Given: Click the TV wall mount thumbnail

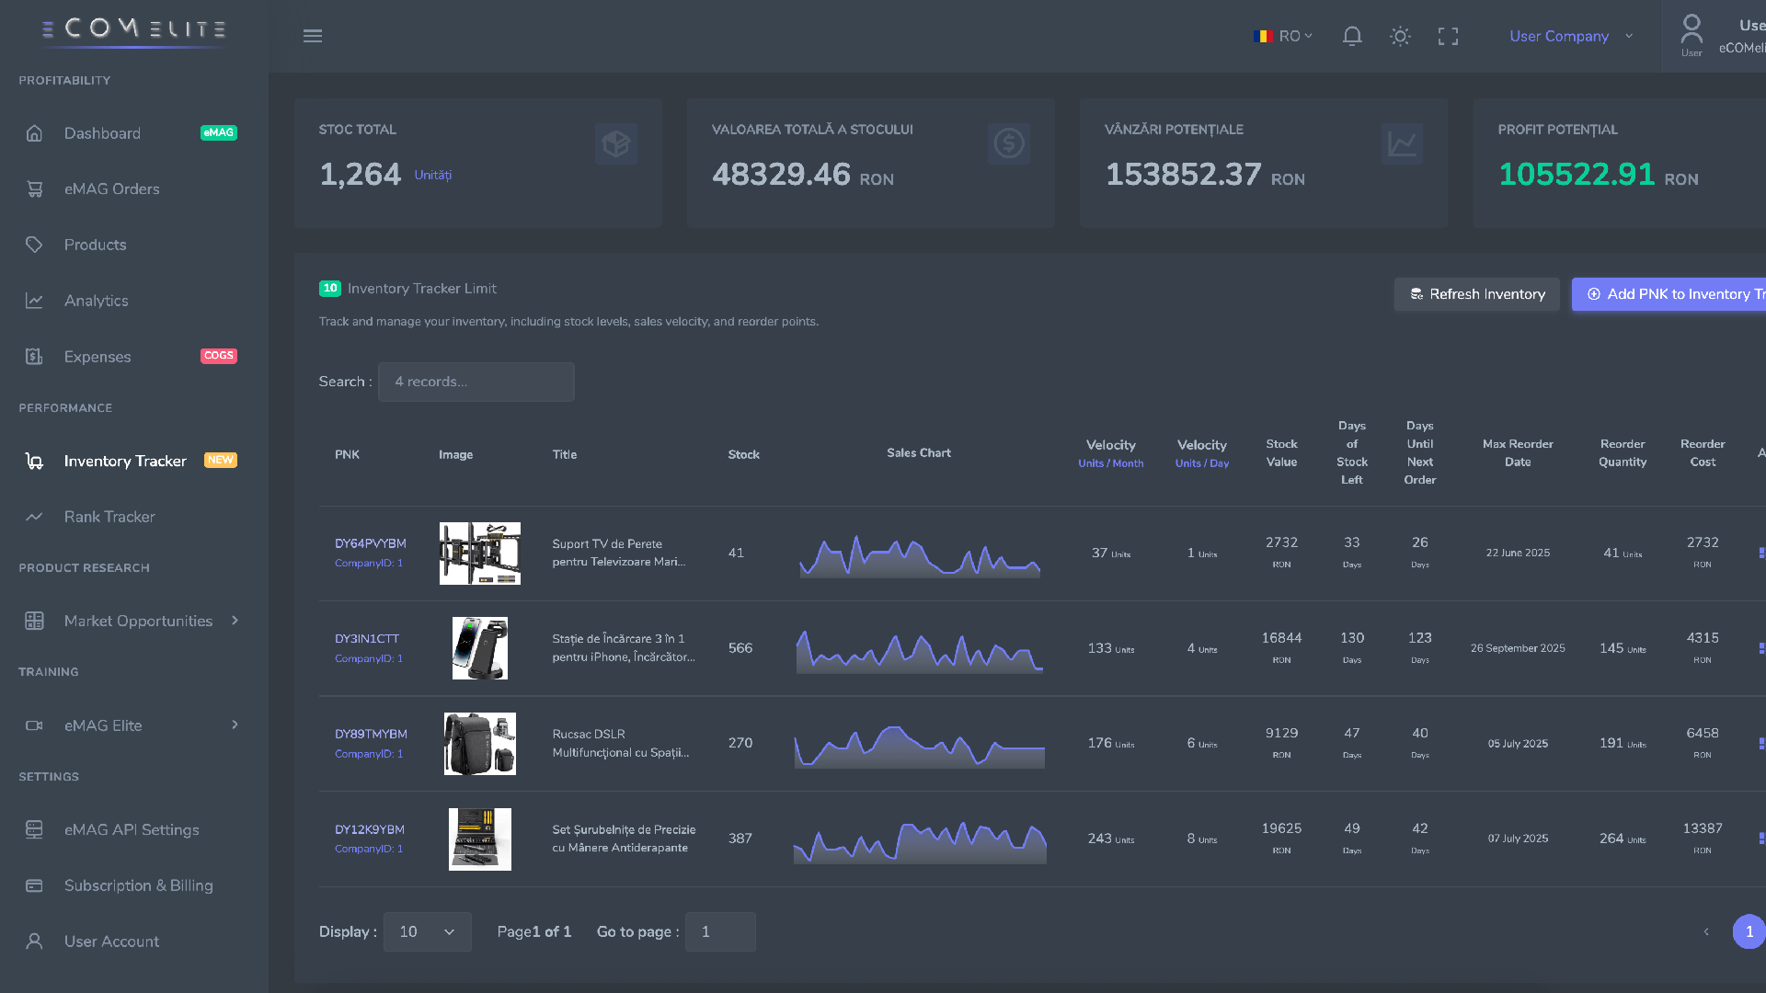Looking at the screenshot, I should [480, 554].
